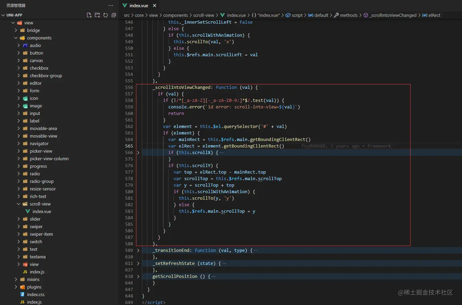Unfold the _transitionEnd function at line 589
The height and width of the screenshot is (305, 462).
click(x=138, y=250)
